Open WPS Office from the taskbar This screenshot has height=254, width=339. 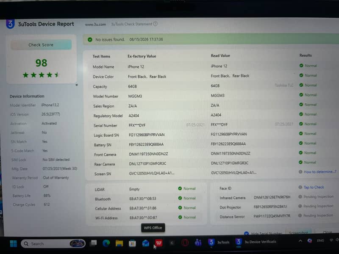[158, 243]
